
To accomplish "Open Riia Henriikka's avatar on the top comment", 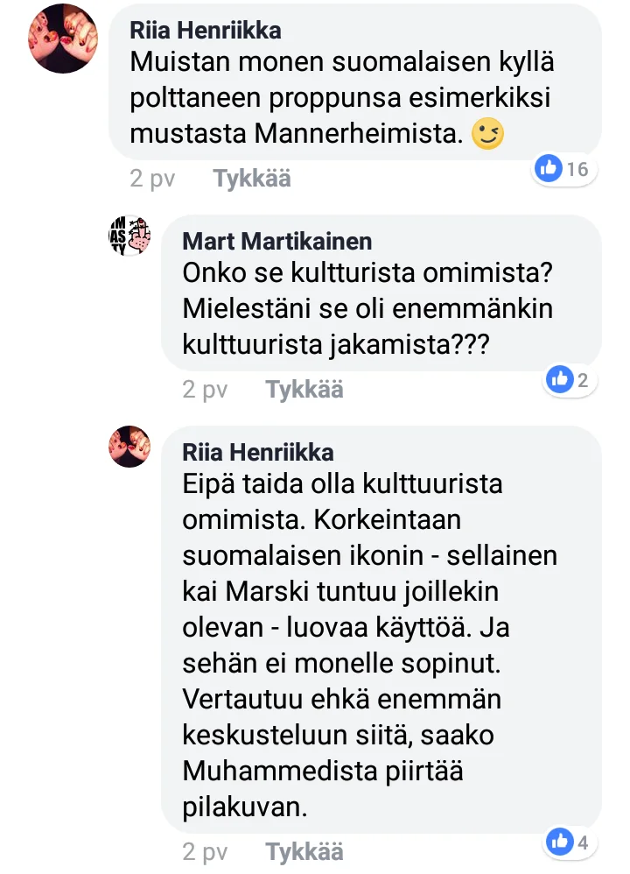I will pos(63,38).
